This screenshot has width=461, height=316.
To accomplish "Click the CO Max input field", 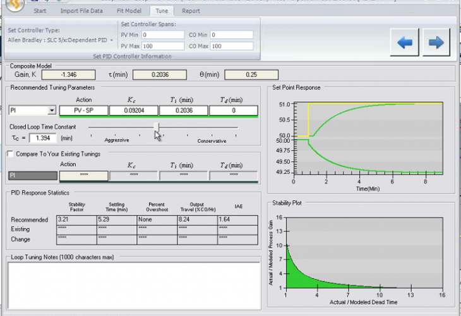I will click(x=232, y=46).
